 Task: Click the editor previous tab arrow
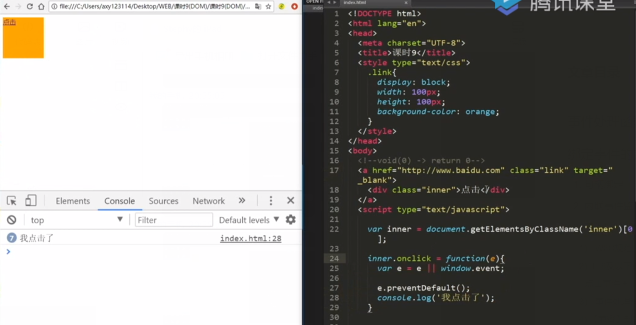point(328,2)
